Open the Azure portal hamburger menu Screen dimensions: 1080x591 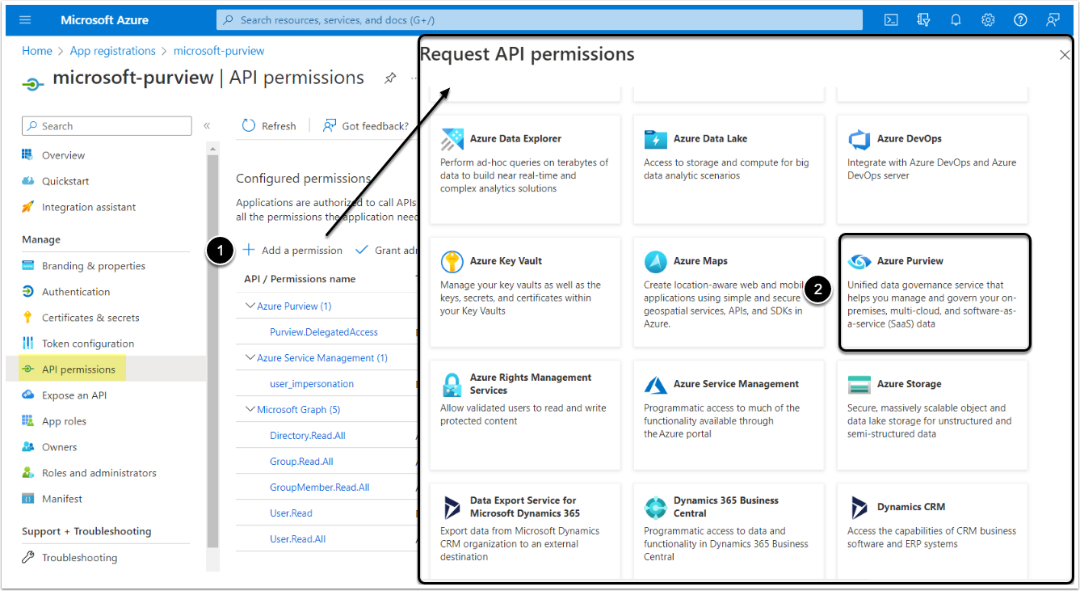pos(25,19)
